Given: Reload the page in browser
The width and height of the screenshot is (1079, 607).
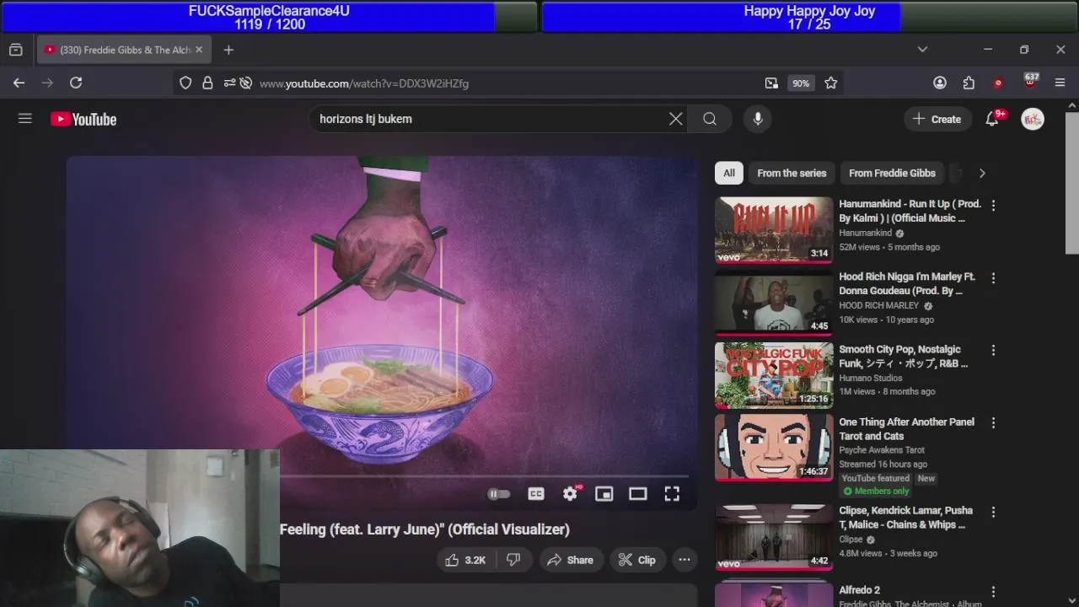Looking at the screenshot, I should click(76, 83).
